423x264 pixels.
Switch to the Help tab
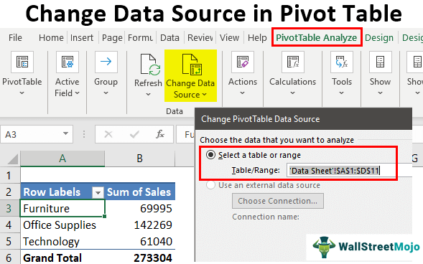pos(257,38)
